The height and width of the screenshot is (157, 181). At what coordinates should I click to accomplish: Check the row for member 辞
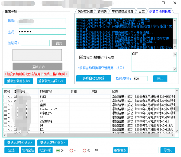5,125
